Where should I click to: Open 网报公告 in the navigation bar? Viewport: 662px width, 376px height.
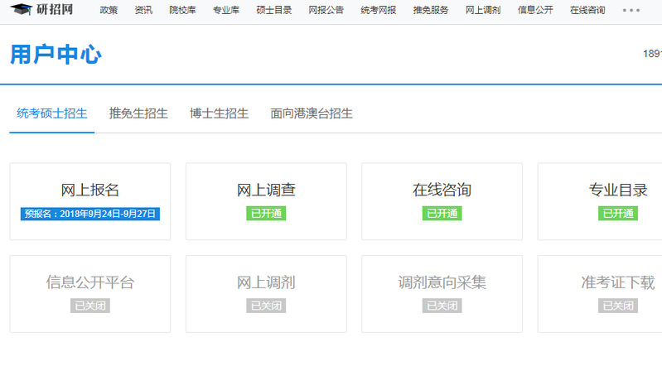click(x=326, y=10)
